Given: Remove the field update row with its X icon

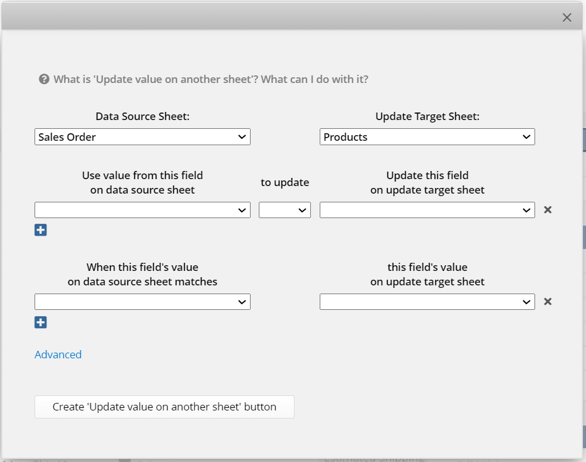Looking at the screenshot, I should tap(547, 210).
